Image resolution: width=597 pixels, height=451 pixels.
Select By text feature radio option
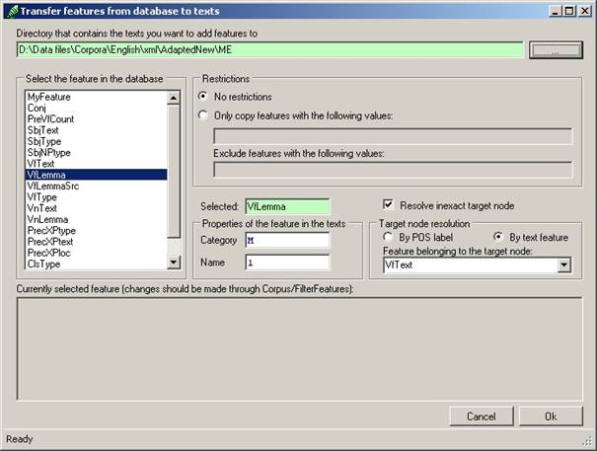coord(498,237)
